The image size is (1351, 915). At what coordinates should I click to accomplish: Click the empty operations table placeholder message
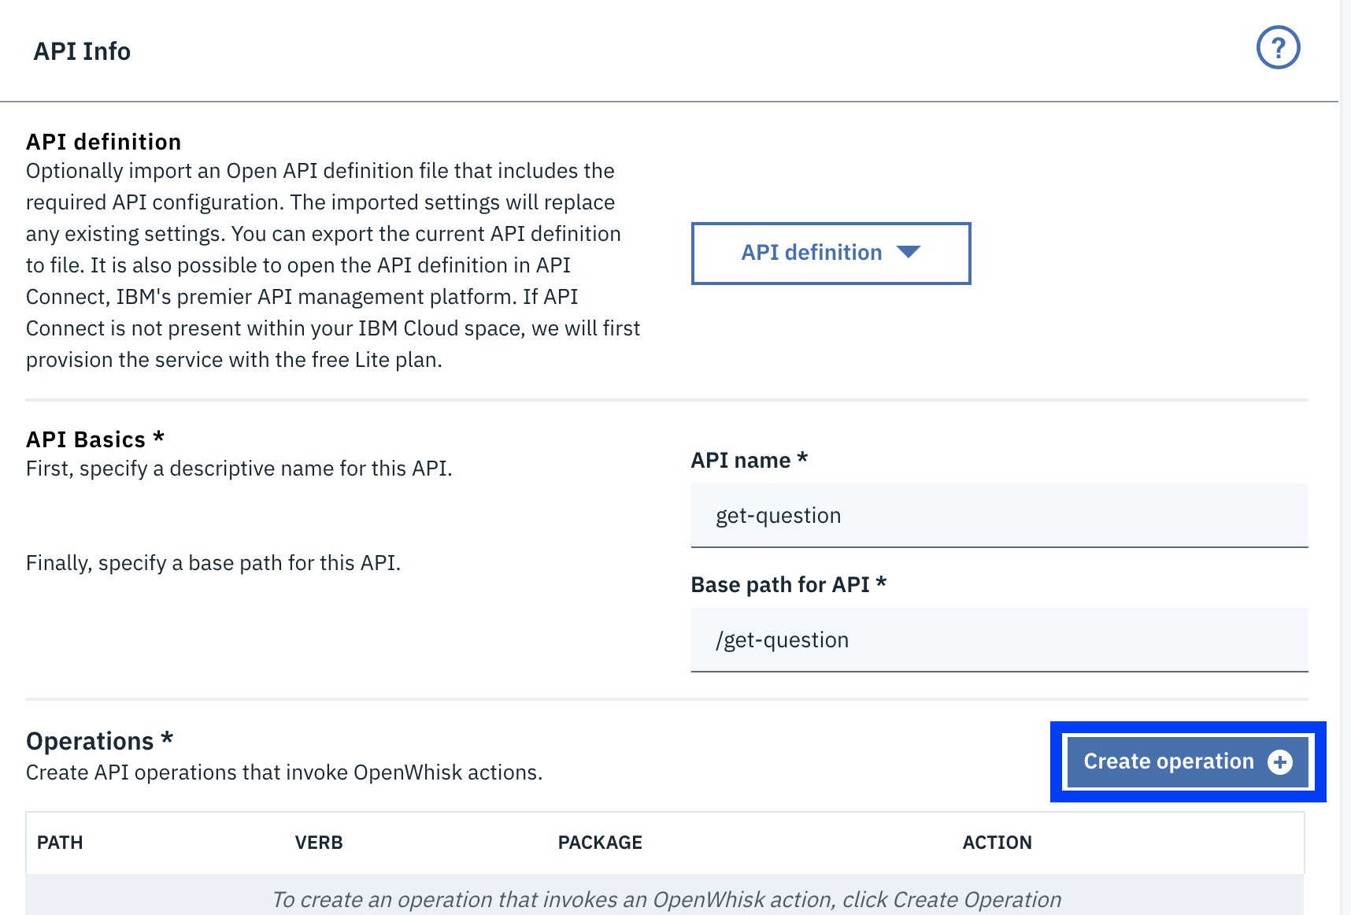click(x=667, y=899)
